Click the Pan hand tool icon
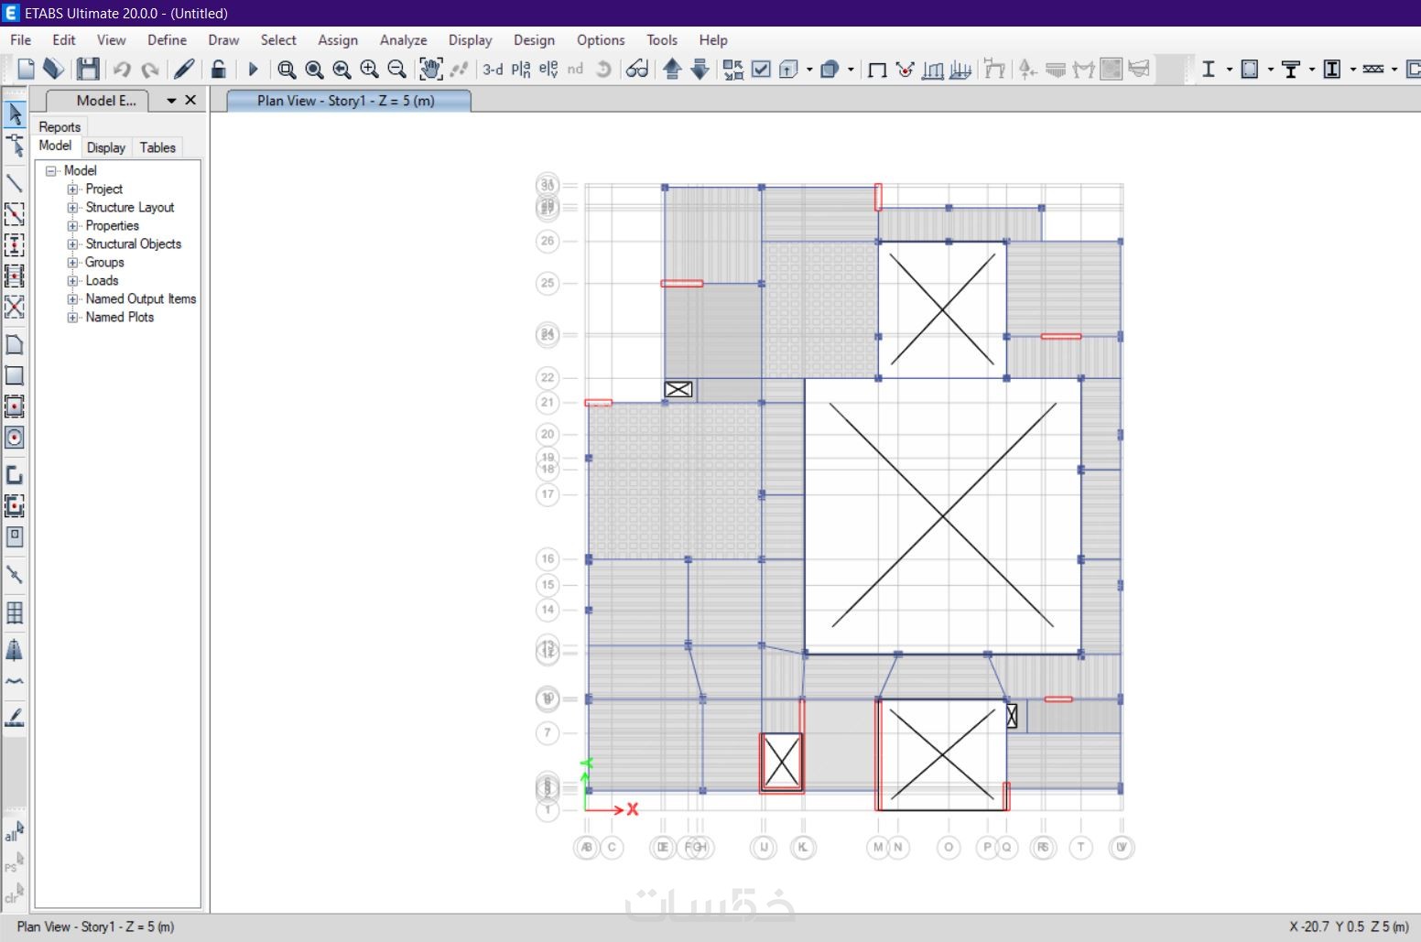 tap(430, 69)
